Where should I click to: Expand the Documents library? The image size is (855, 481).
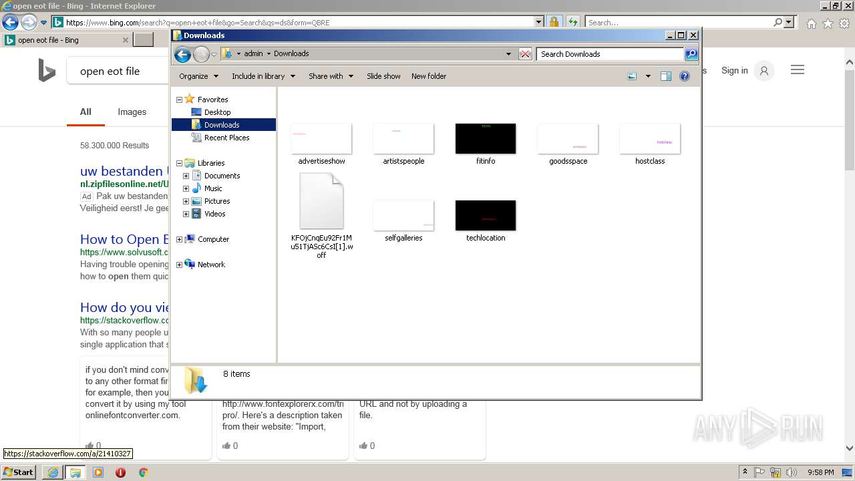[186, 176]
